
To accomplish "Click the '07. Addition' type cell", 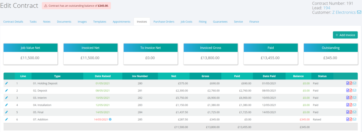I will [41, 119].
